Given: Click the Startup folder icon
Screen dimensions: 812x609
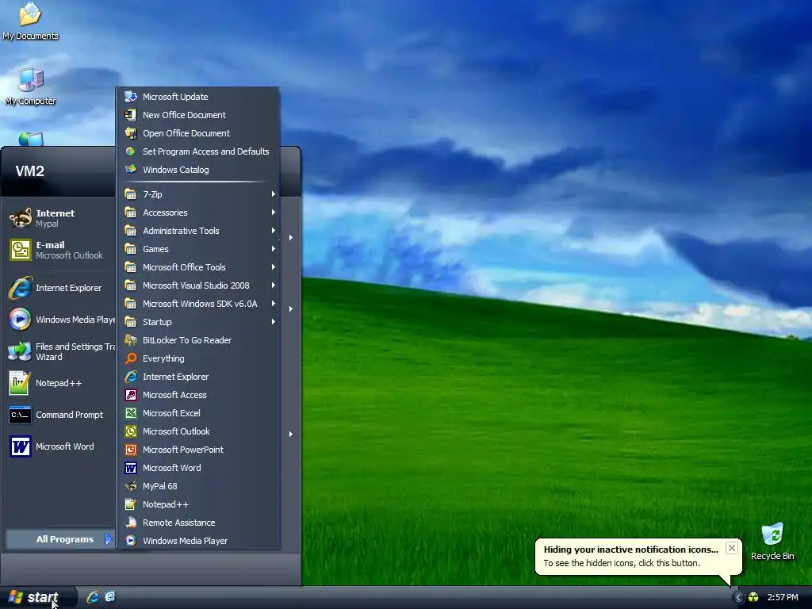Looking at the screenshot, I should coord(131,322).
